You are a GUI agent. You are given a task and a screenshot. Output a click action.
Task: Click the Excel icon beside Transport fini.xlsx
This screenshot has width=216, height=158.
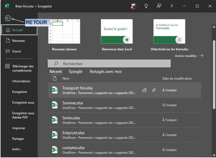pyautogui.click(x=54, y=90)
